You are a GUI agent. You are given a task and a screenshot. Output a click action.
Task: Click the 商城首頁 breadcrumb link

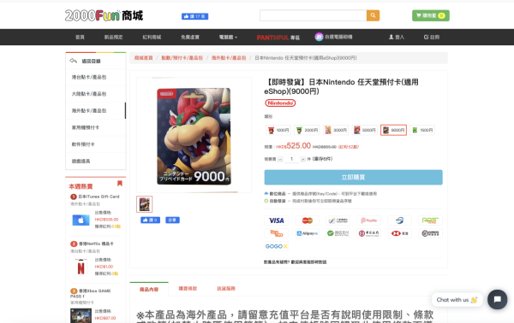(144, 58)
